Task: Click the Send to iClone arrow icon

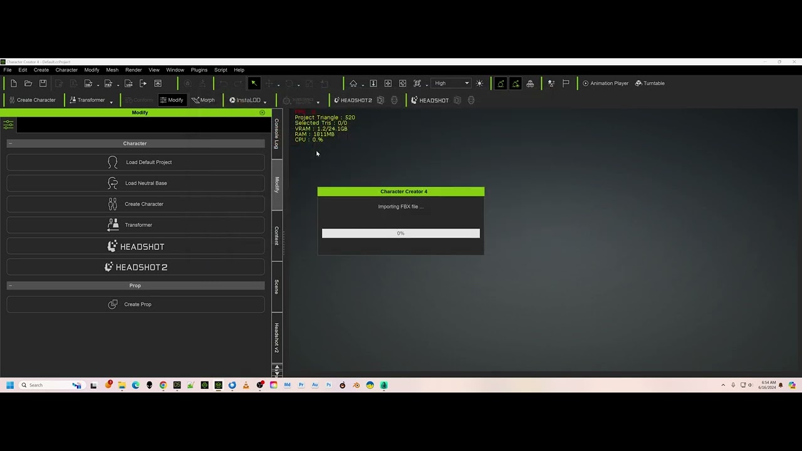Action: (143, 83)
